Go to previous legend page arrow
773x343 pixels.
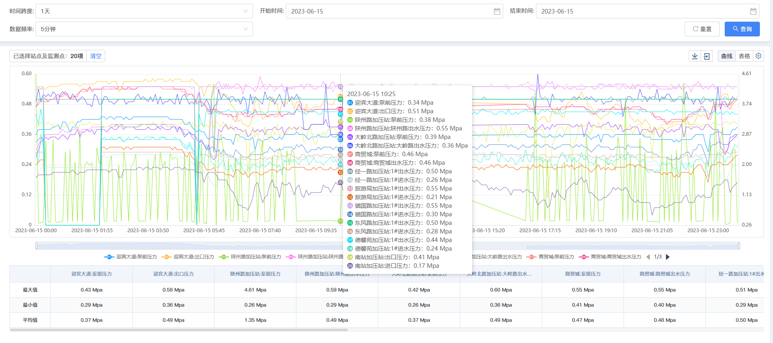(x=648, y=257)
